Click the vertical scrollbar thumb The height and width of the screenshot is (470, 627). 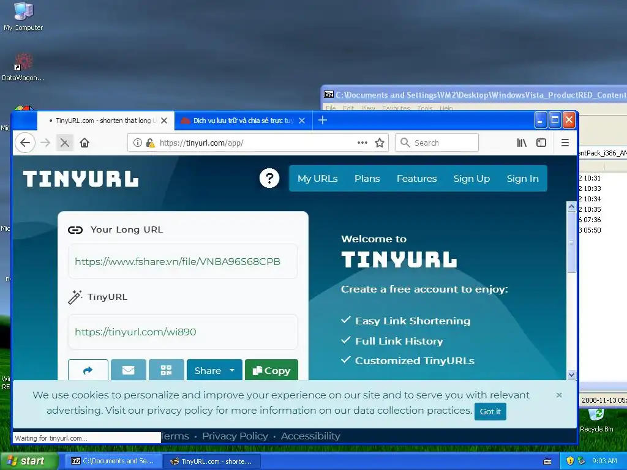tap(571, 242)
